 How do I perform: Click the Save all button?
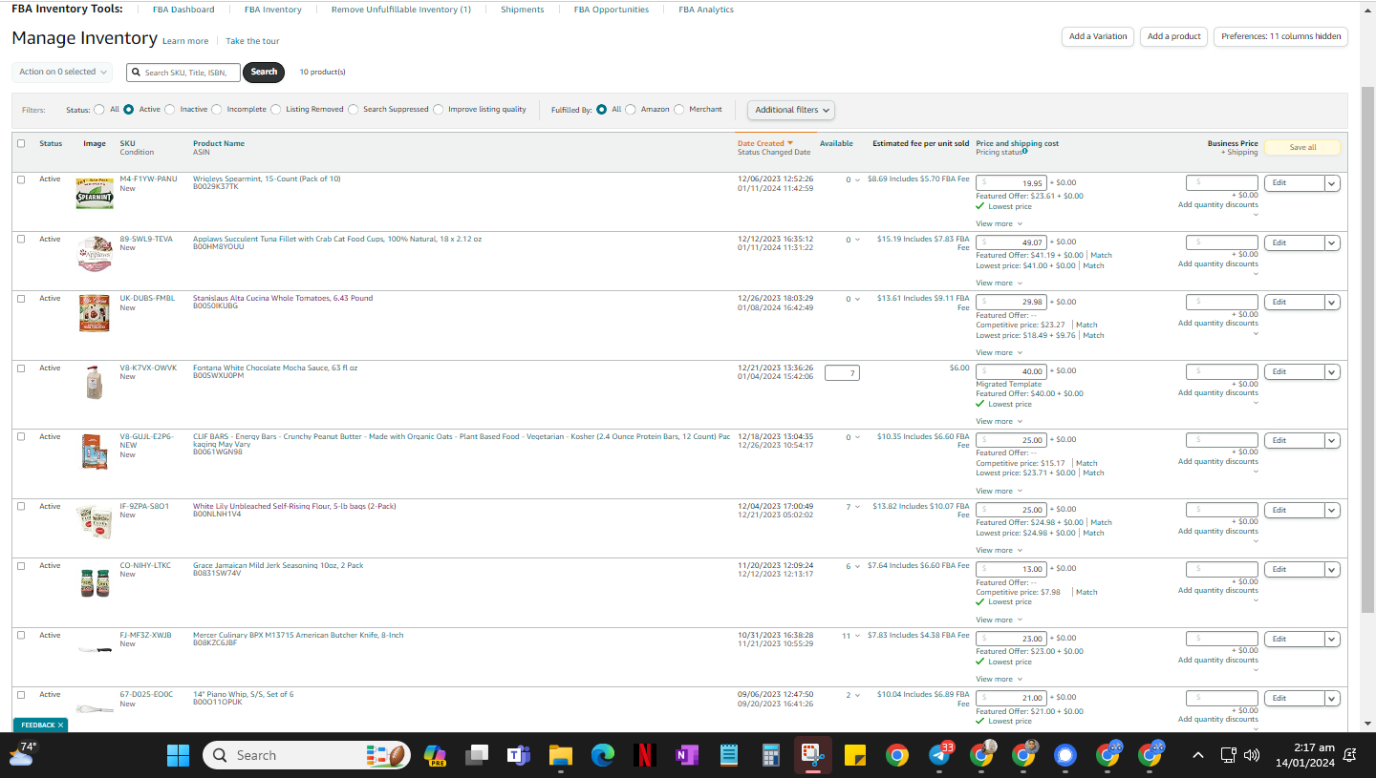point(1302,147)
